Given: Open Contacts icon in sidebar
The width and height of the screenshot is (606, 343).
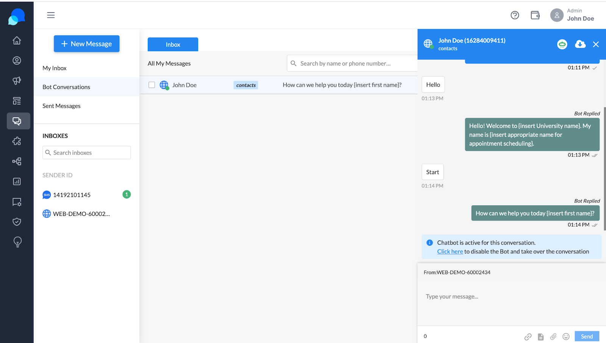Looking at the screenshot, I should coord(17,61).
